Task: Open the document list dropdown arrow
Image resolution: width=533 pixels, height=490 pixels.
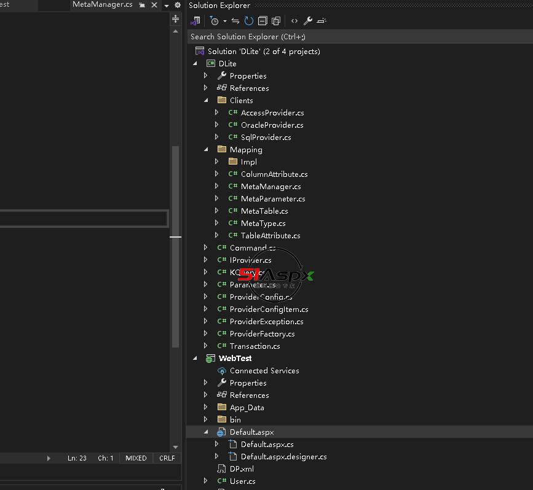Action: 166,6
